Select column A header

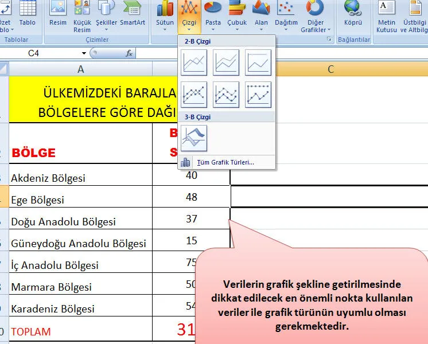point(80,69)
